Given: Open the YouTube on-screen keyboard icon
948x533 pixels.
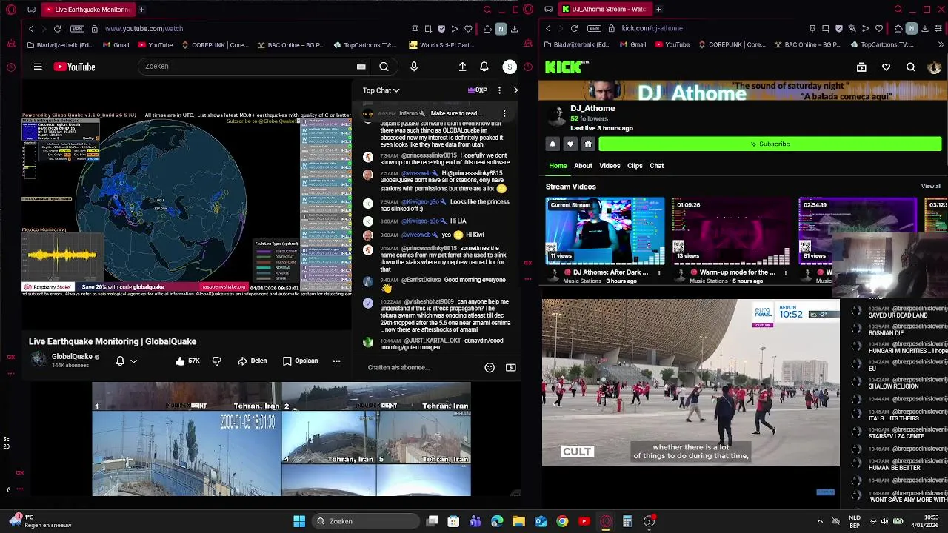Looking at the screenshot, I should [x=361, y=67].
